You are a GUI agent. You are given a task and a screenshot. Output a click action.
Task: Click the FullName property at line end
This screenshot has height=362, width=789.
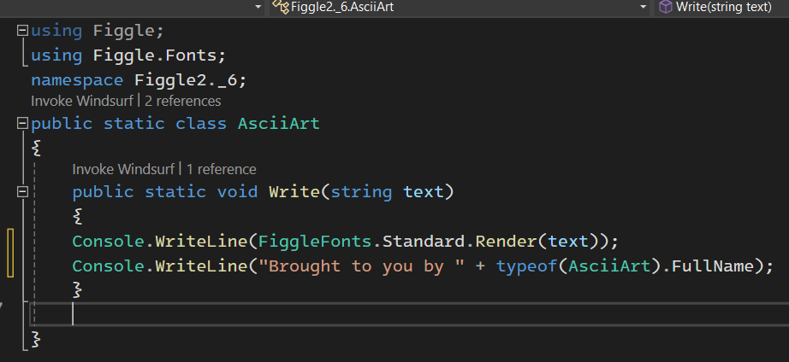pyautogui.click(x=713, y=266)
